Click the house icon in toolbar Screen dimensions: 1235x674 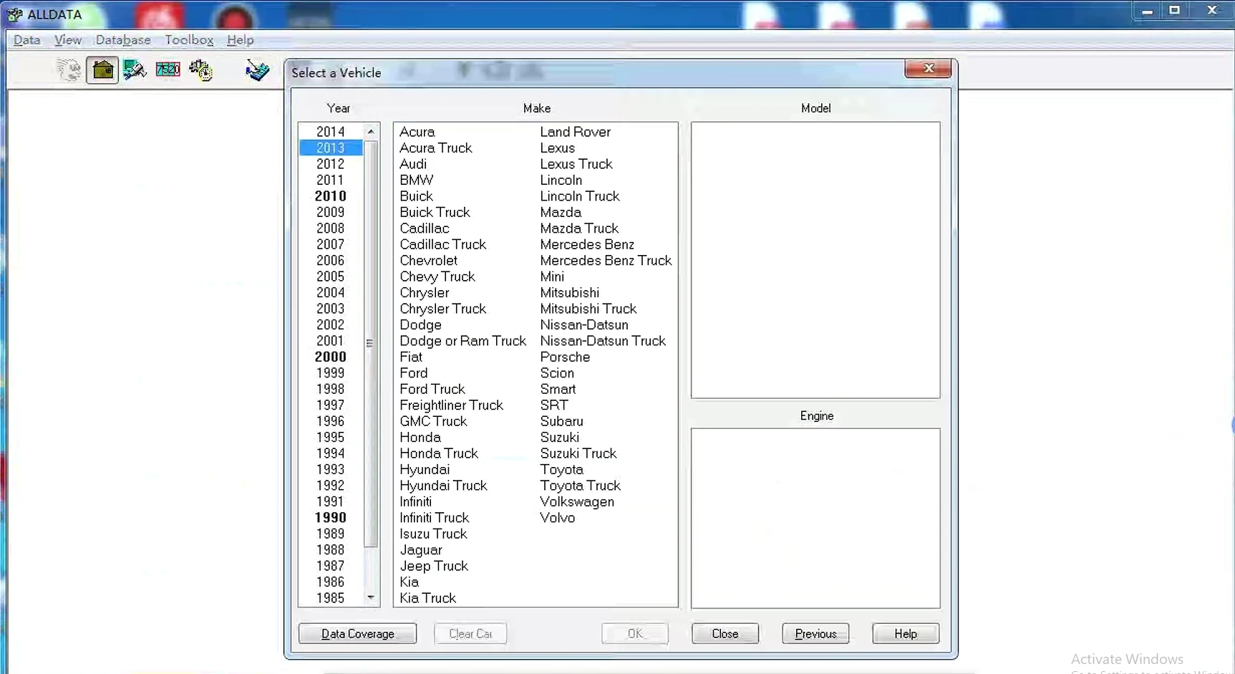pos(102,70)
